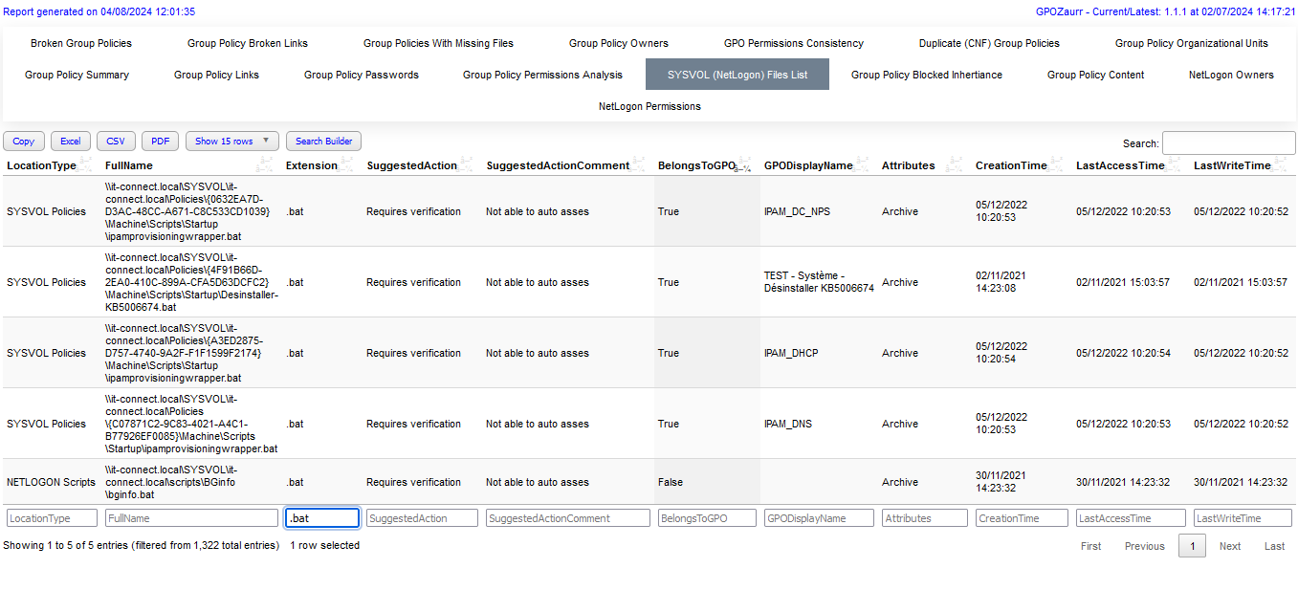Viewport: 1298px width, 612px height.
Task: Open Group Policy Passwords tab
Action: [361, 75]
